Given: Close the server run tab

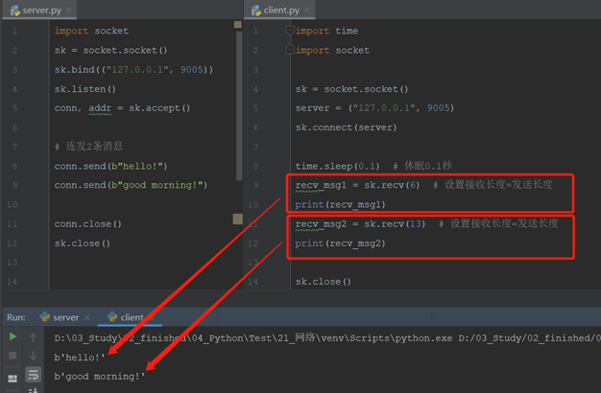Looking at the screenshot, I should pos(87,317).
